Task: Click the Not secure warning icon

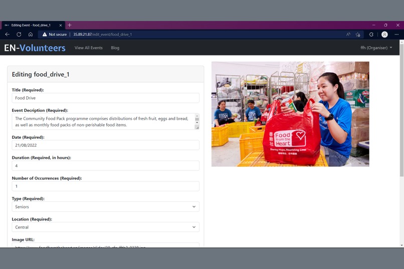Action: pos(45,34)
